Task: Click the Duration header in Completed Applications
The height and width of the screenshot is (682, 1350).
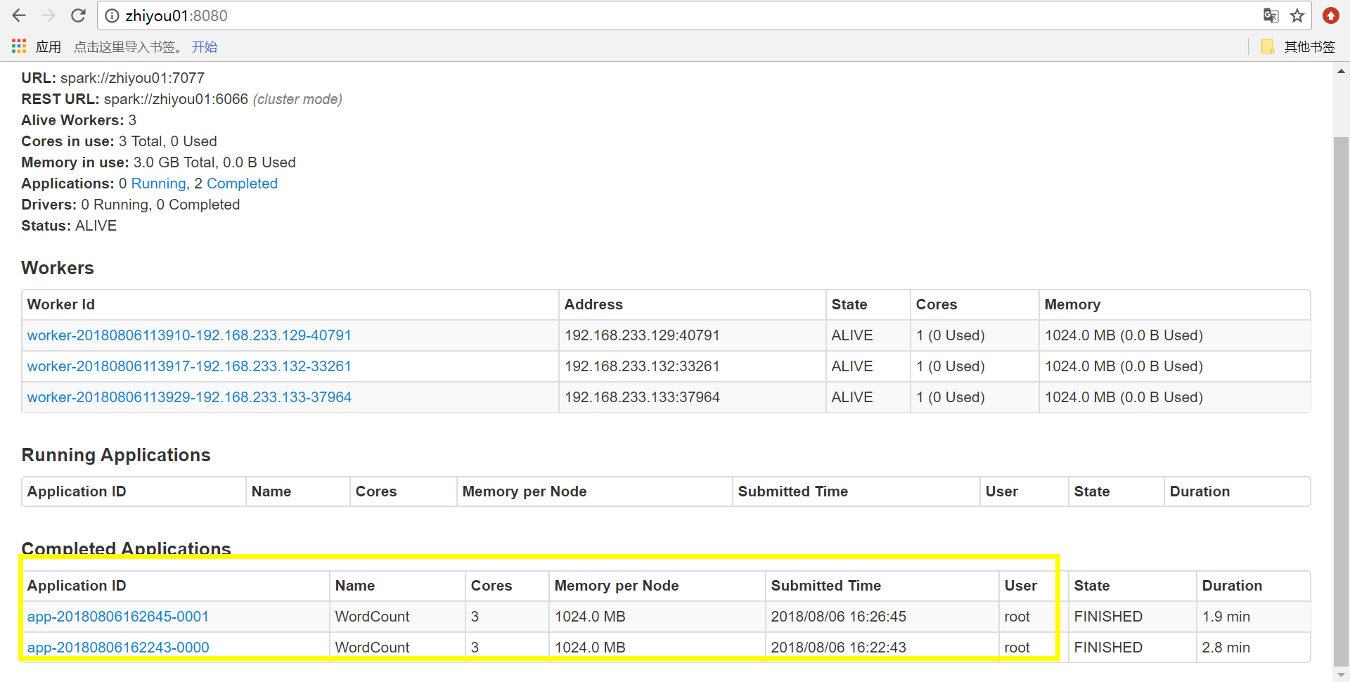Action: 1253,586
